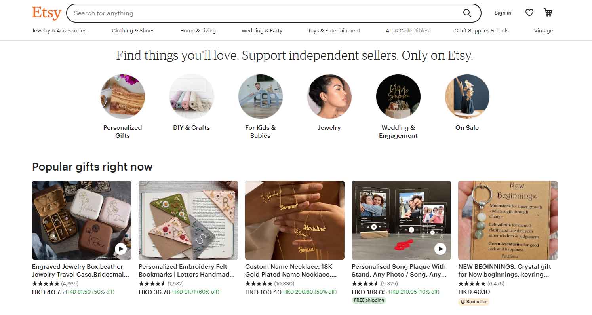Open Craft Supplies & Tools menu
The height and width of the screenshot is (315, 592).
[x=481, y=31]
